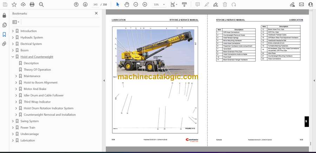Viewport: 316px width, 153px height.
Task: Open the security lock panel
Action: click(x=4, y=15)
